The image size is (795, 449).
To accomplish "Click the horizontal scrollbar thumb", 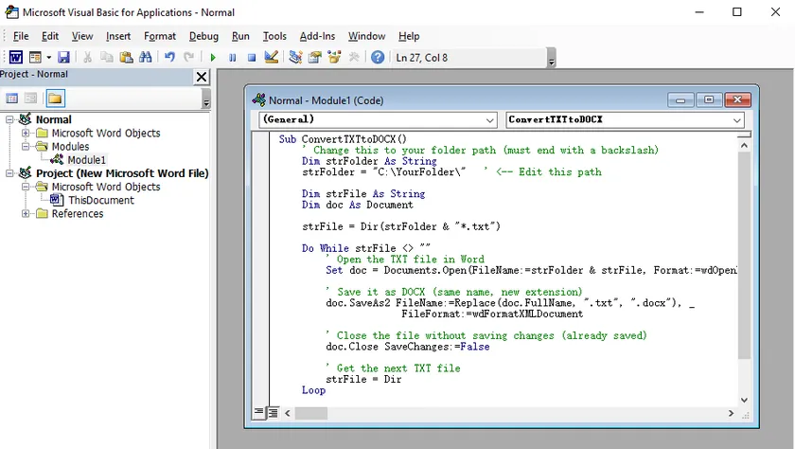I will [311, 413].
